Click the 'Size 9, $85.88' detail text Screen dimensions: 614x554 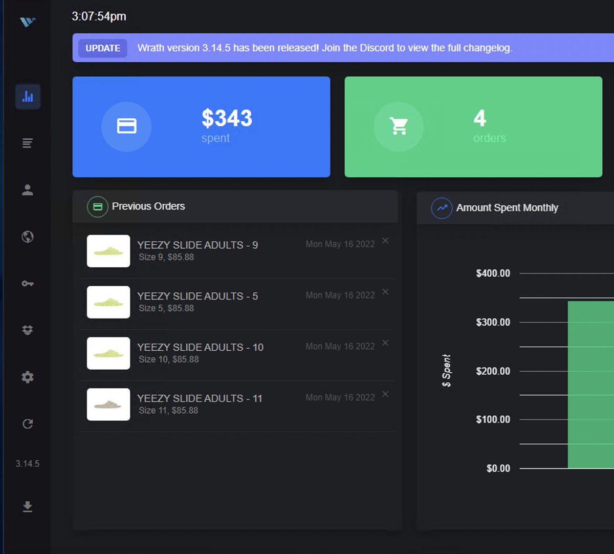166,257
